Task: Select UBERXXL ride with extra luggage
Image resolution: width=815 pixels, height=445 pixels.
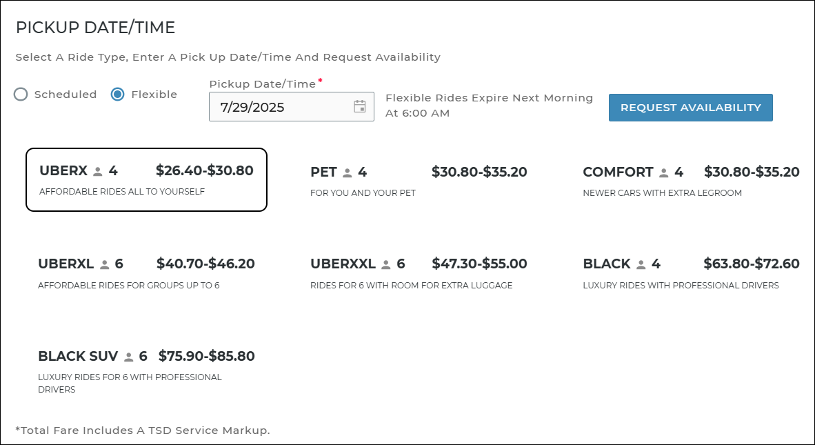Action: point(418,273)
